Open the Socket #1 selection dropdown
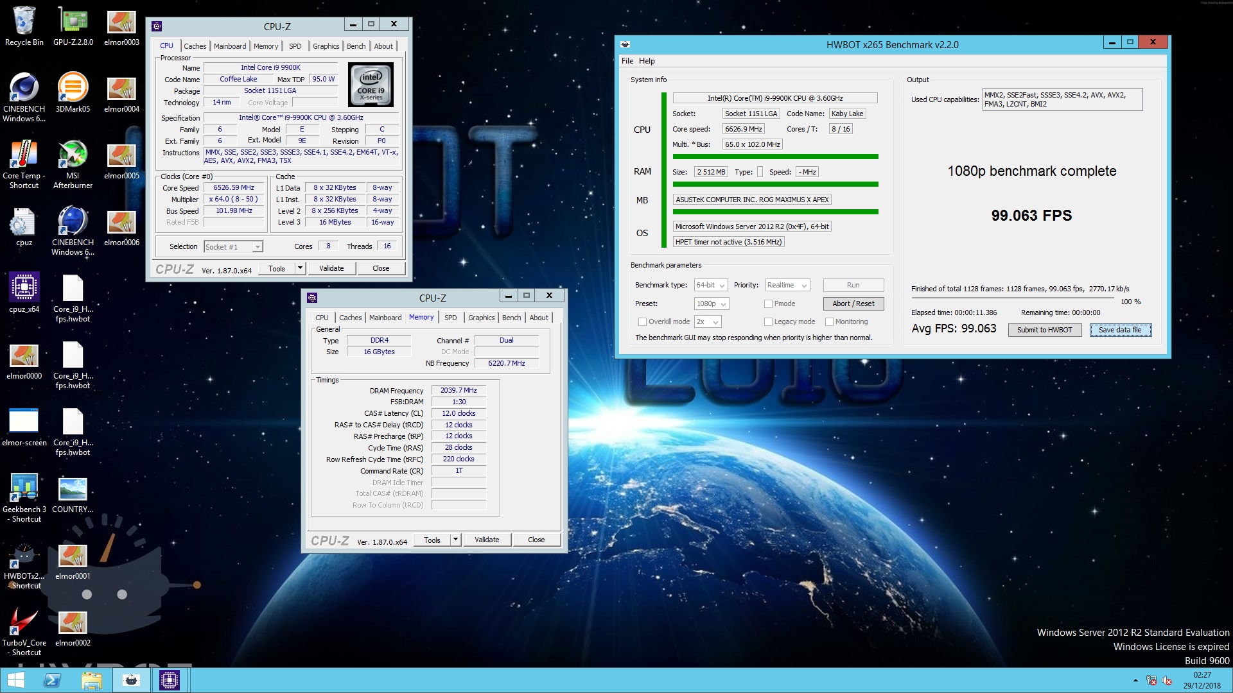 tap(233, 246)
